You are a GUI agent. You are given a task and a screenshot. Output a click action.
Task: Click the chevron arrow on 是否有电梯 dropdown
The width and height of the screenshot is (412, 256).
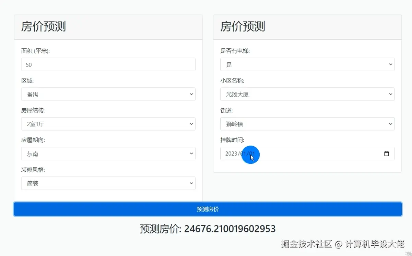390,64
